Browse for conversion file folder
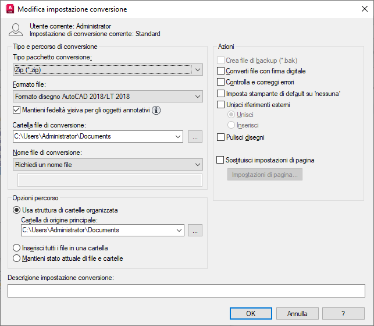Viewport: 374px width, 326px height. 195,137
